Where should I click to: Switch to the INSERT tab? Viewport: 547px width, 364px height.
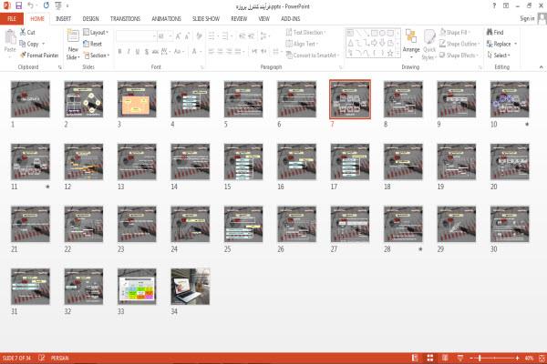pyautogui.click(x=63, y=18)
